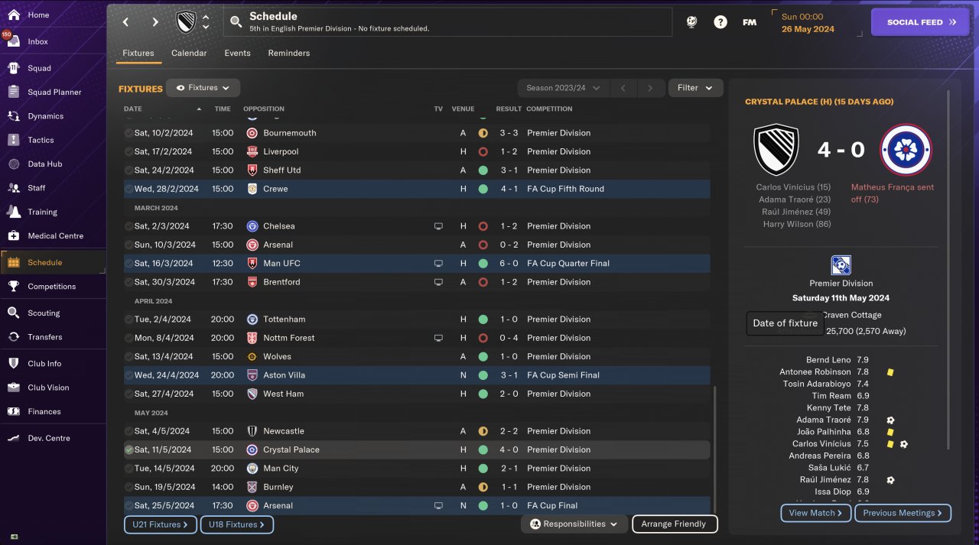Click the U21 Fixtures button
Screen dimensions: 979x545
tap(161, 524)
